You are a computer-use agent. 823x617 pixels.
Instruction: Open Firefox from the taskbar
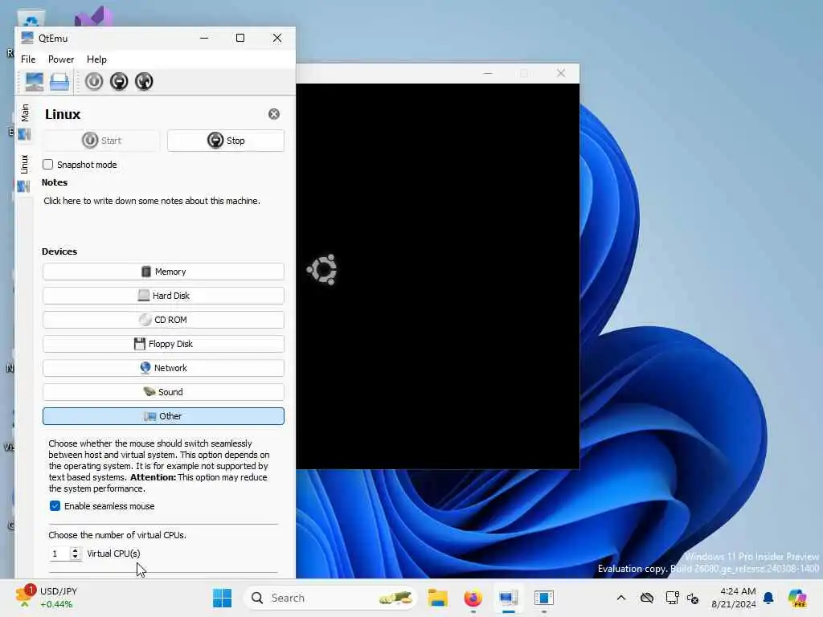pyautogui.click(x=473, y=598)
